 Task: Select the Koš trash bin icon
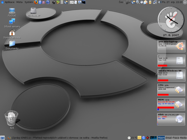tap(12, 120)
